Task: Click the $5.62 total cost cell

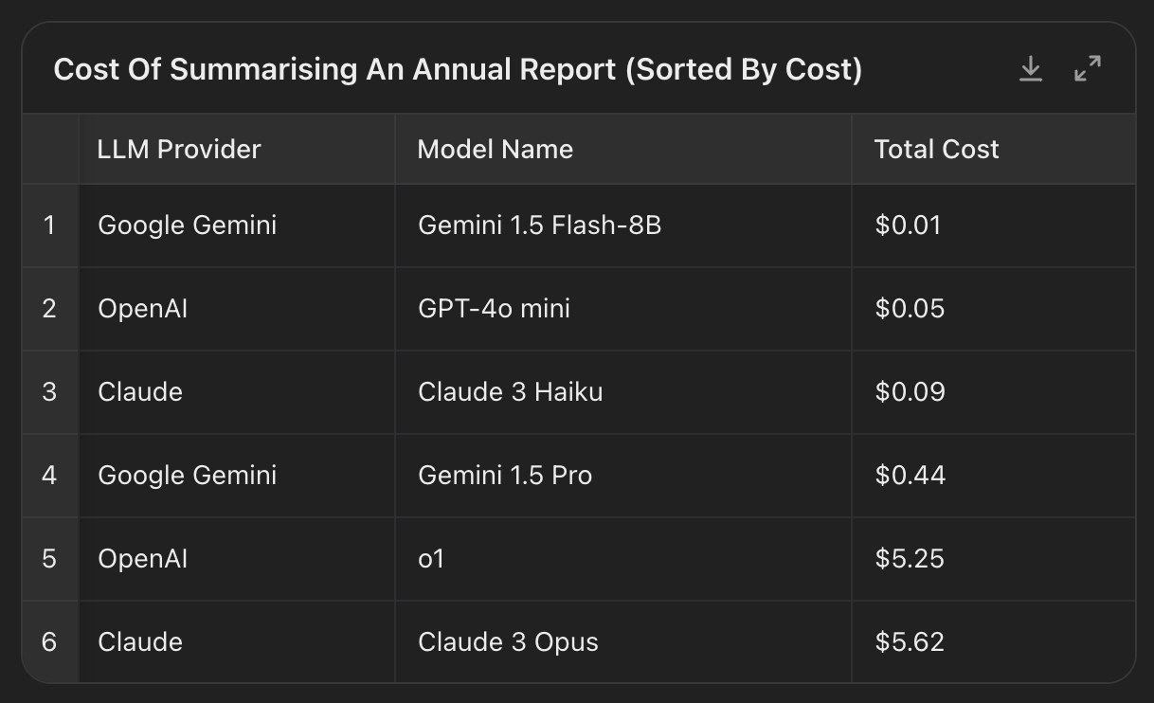Action: (910, 641)
